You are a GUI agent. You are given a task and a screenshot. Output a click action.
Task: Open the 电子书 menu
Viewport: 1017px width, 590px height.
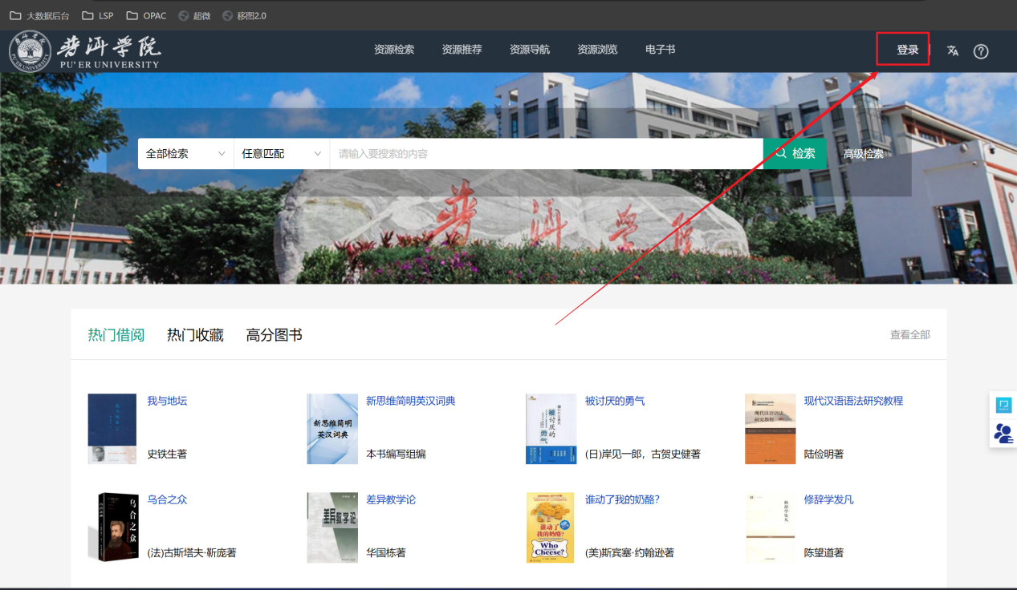click(x=660, y=50)
